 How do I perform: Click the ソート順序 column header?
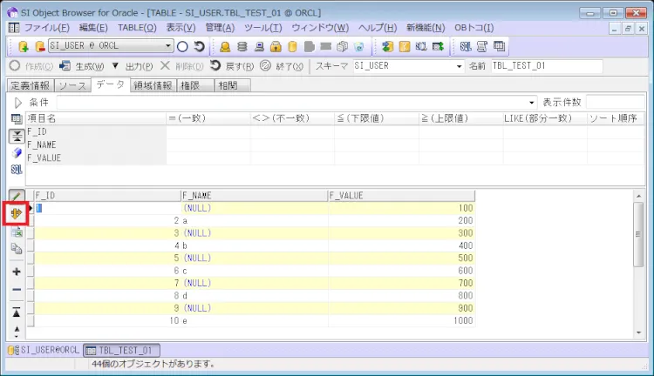(616, 118)
